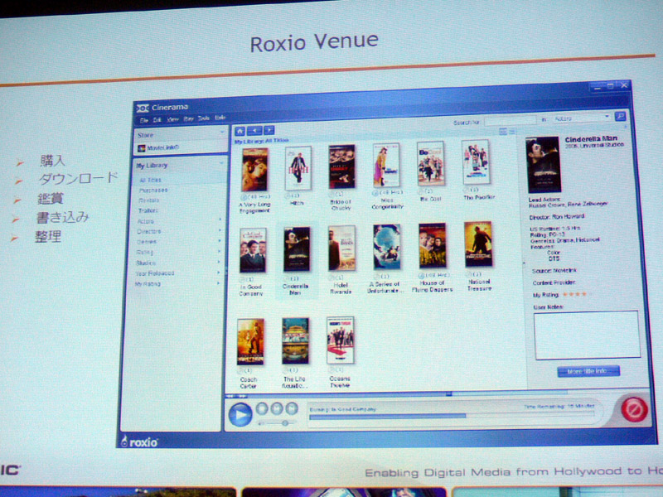Select Rentals in My Library
Image resolution: width=663 pixels, height=497 pixels.
[x=148, y=200]
